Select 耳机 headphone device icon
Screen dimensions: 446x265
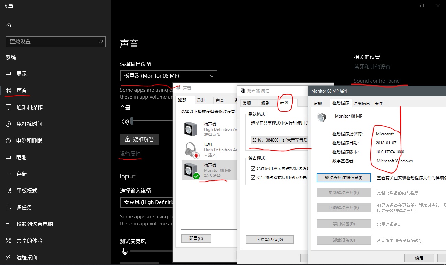click(191, 150)
